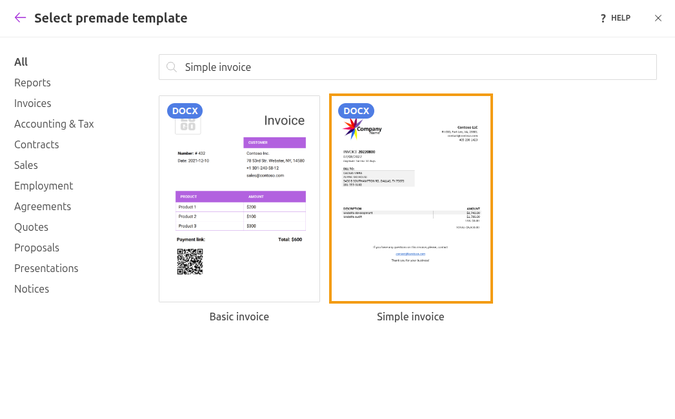The image size is (675, 419).
Task: Filter templates by Reports
Action: (32, 83)
